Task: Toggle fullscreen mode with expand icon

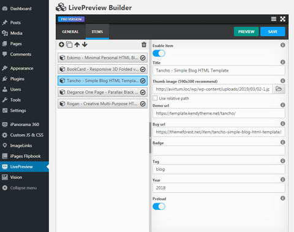Action: pos(283,19)
